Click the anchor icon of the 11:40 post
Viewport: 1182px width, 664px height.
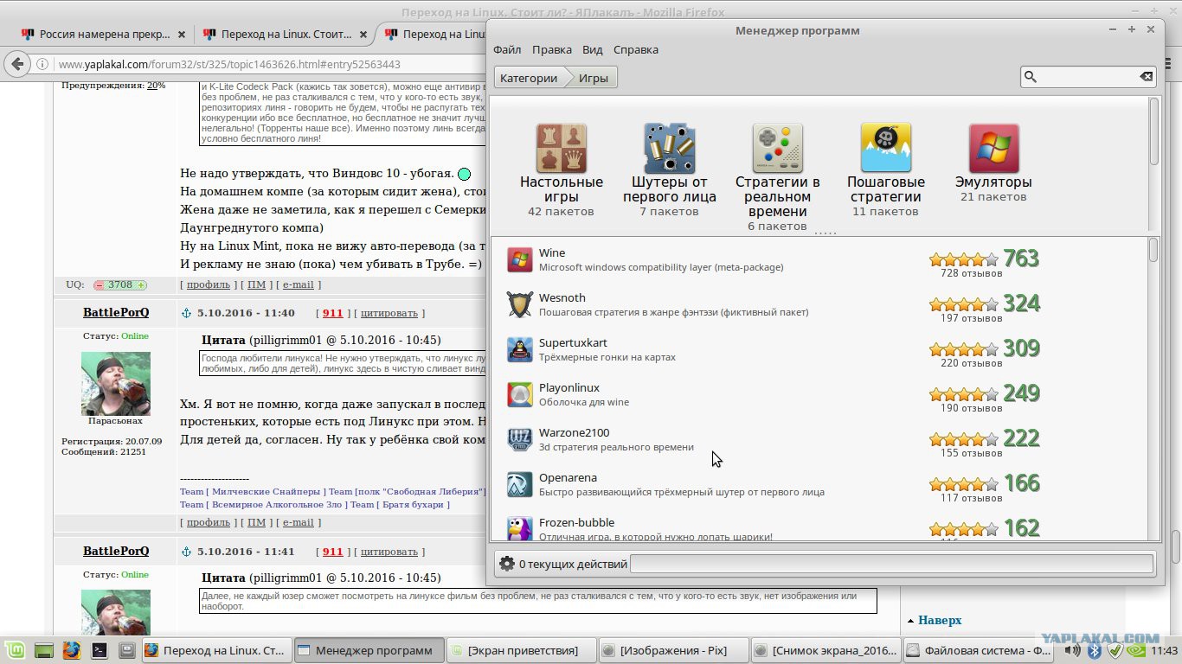click(x=185, y=313)
